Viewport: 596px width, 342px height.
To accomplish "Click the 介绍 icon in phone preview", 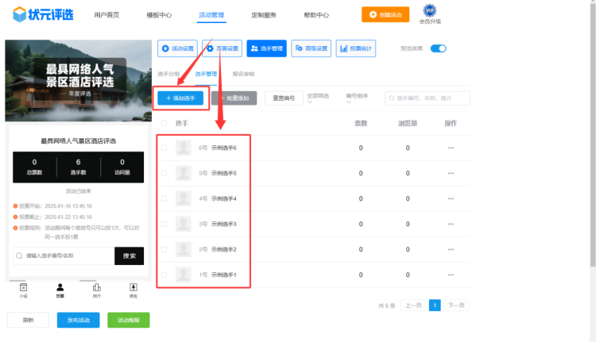I will tap(24, 290).
